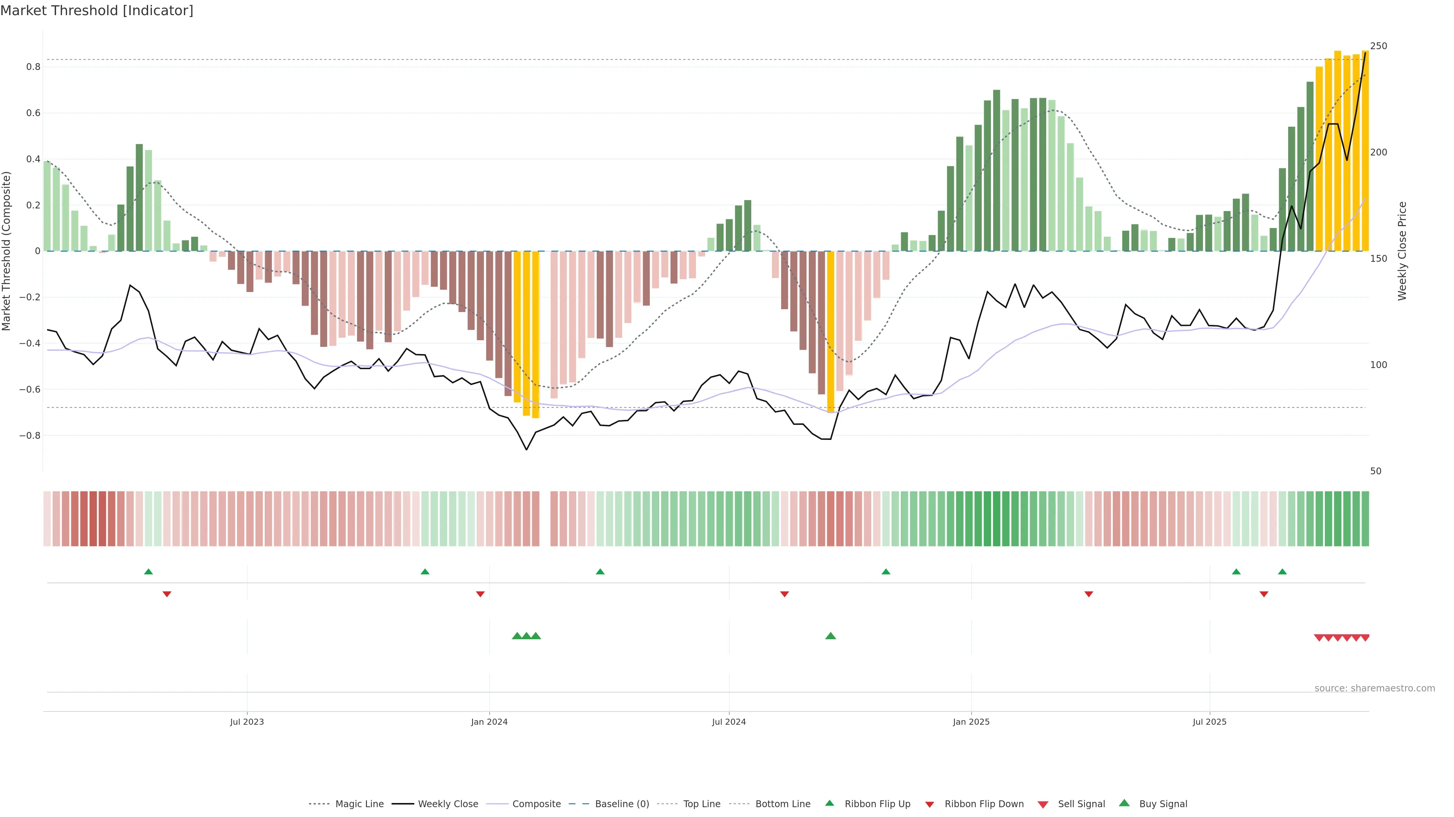Toggle Composite series in legend
The image size is (1454, 817).
pos(536,804)
